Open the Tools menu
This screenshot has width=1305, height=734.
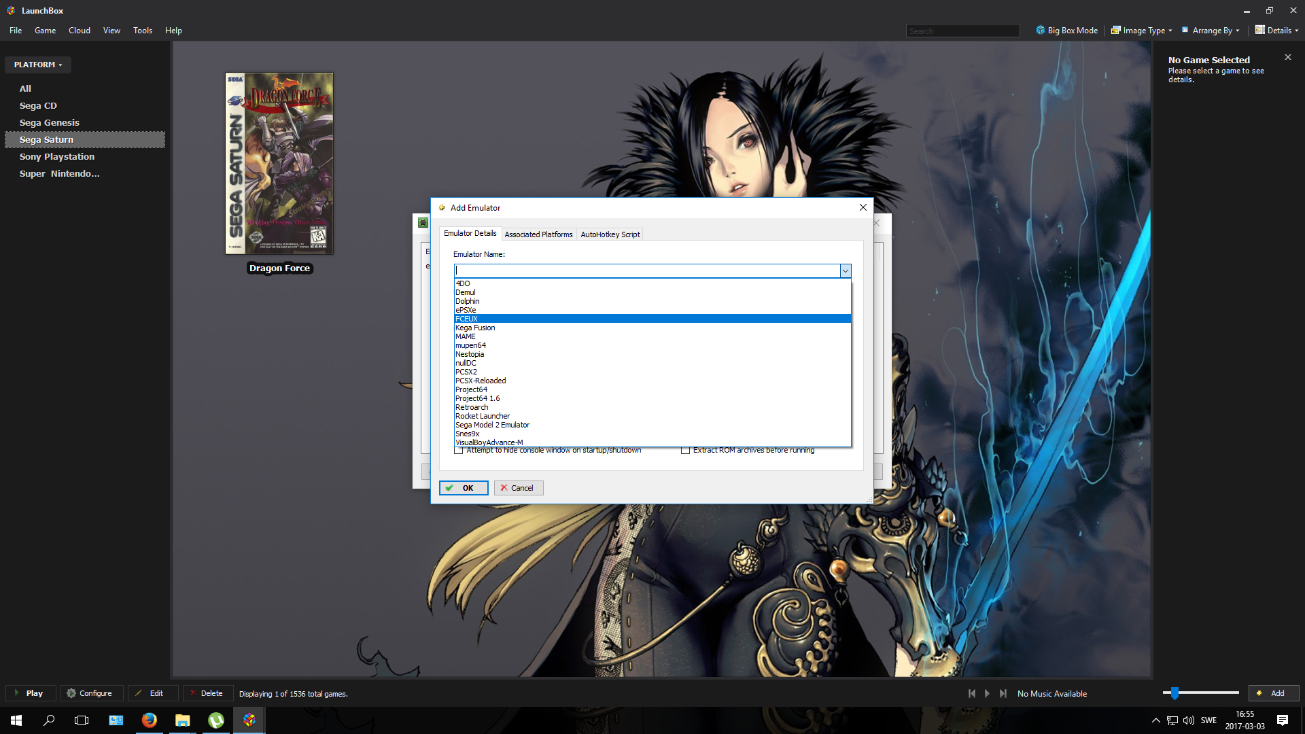click(x=143, y=31)
